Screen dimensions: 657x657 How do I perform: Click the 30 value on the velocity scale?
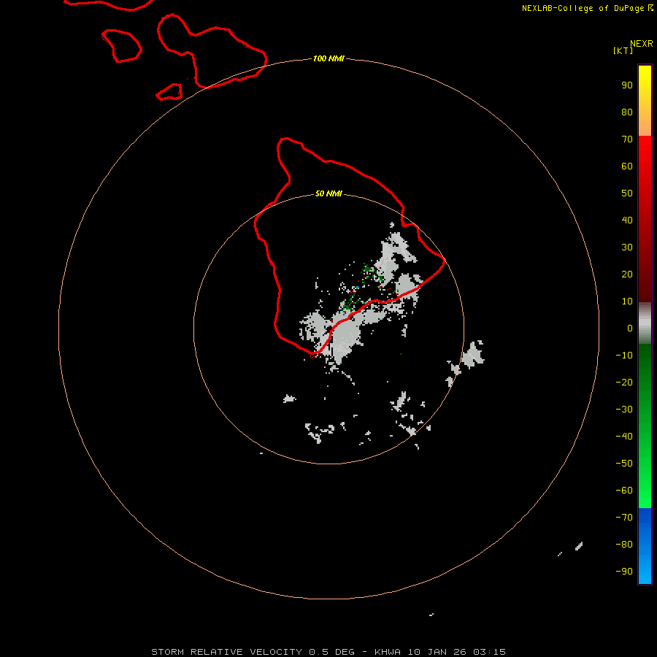627,247
